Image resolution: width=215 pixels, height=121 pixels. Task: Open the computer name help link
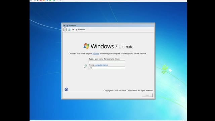pyautogui.click(x=101, y=65)
